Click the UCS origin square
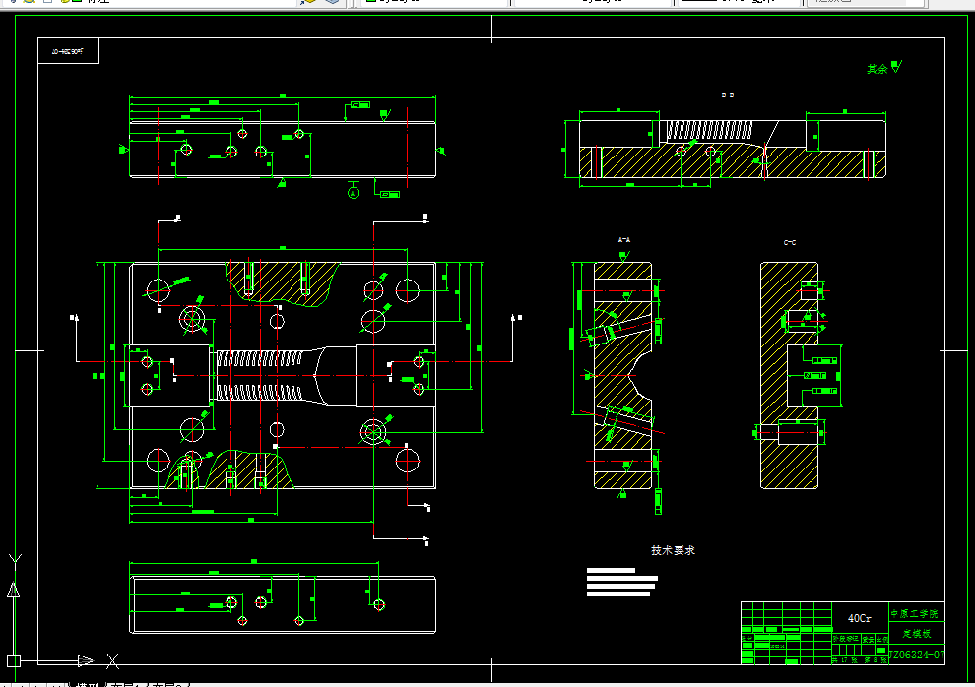Image resolution: width=975 pixels, height=687 pixels. point(14,660)
